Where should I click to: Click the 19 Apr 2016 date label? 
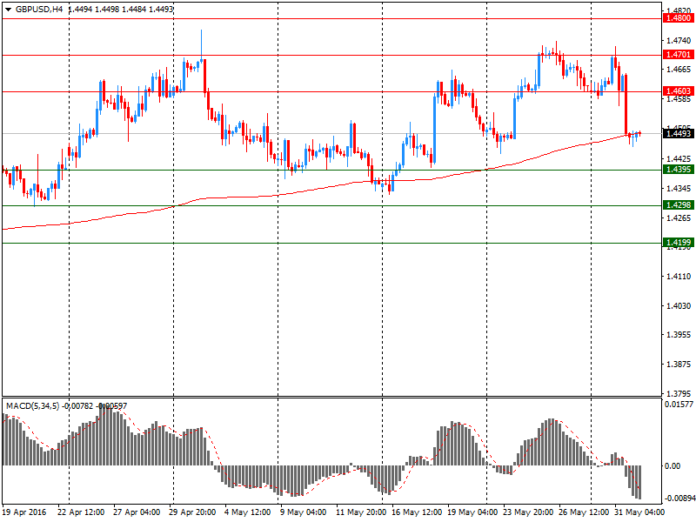[x=24, y=512]
